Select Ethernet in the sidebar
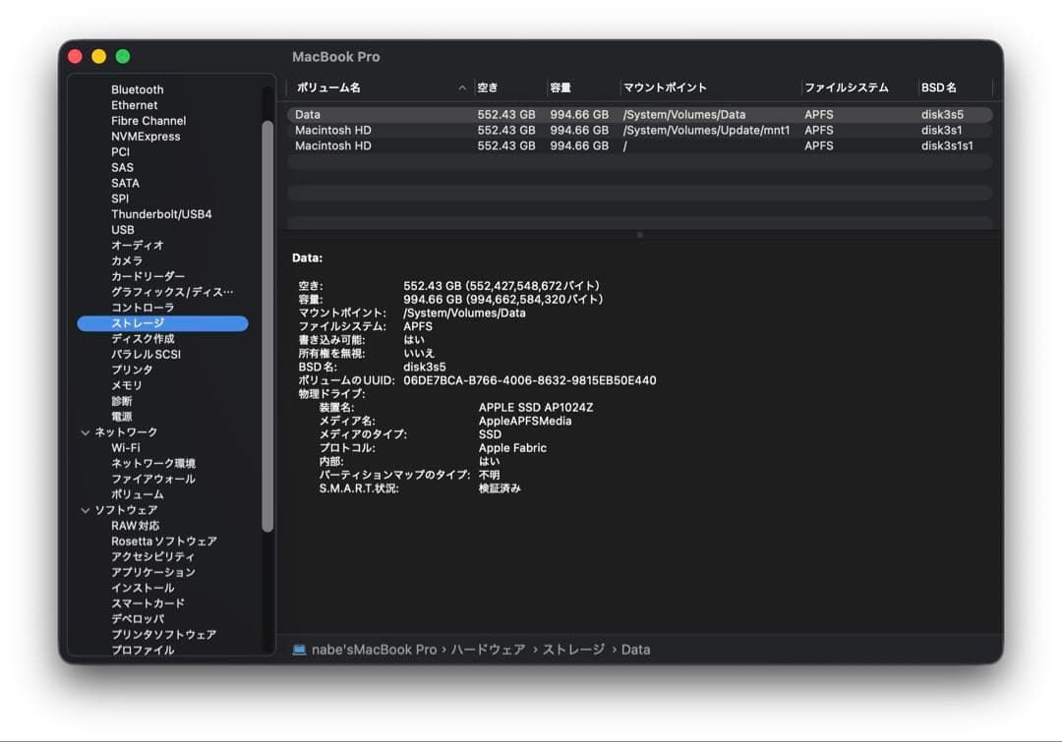The height and width of the screenshot is (742, 1062). pos(134,105)
